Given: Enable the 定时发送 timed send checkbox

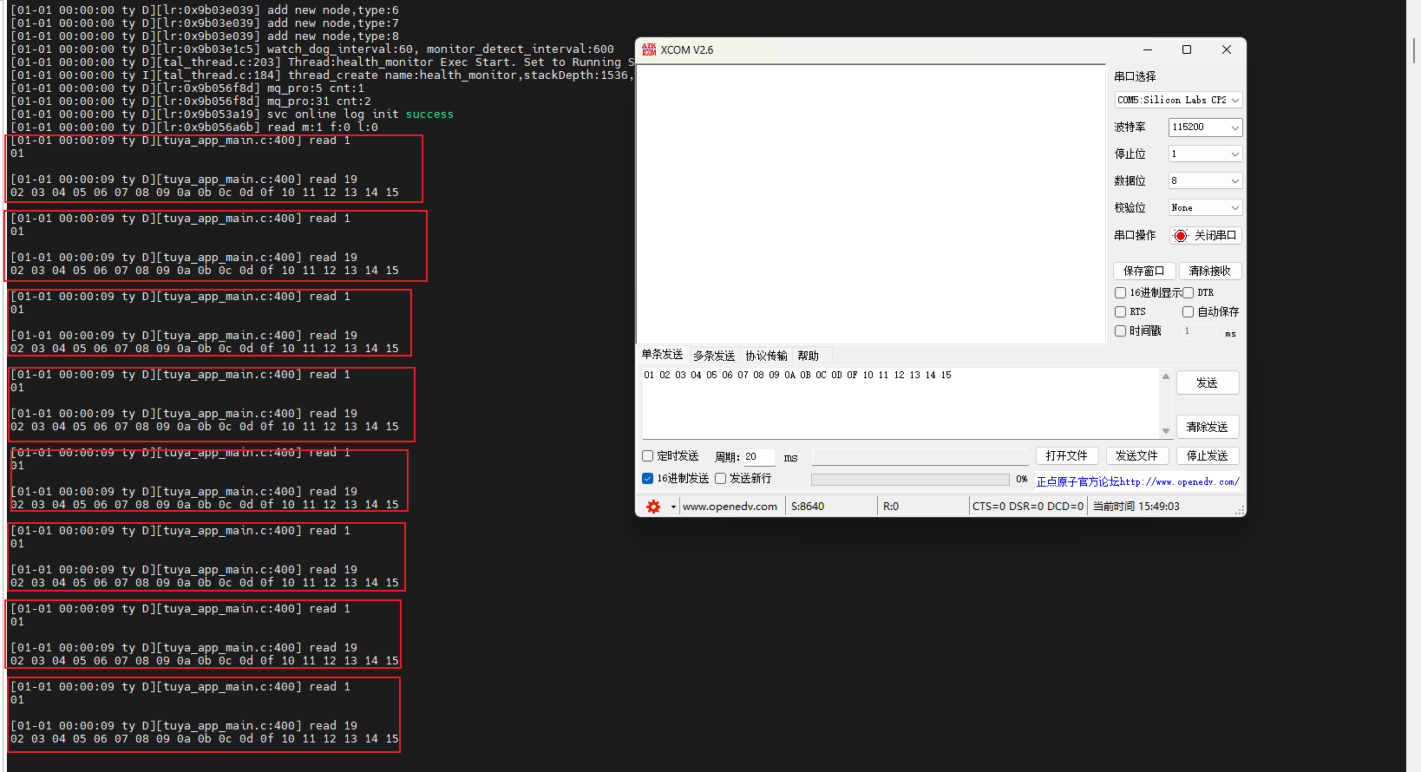Looking at the screenshot, I should [647, 456].
